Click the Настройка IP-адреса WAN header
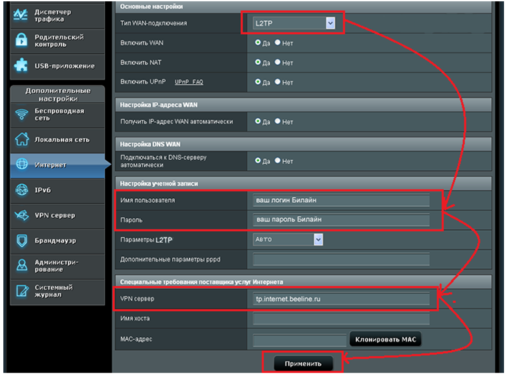The height and width of the screenshot is (377, 508). [303, 105]
